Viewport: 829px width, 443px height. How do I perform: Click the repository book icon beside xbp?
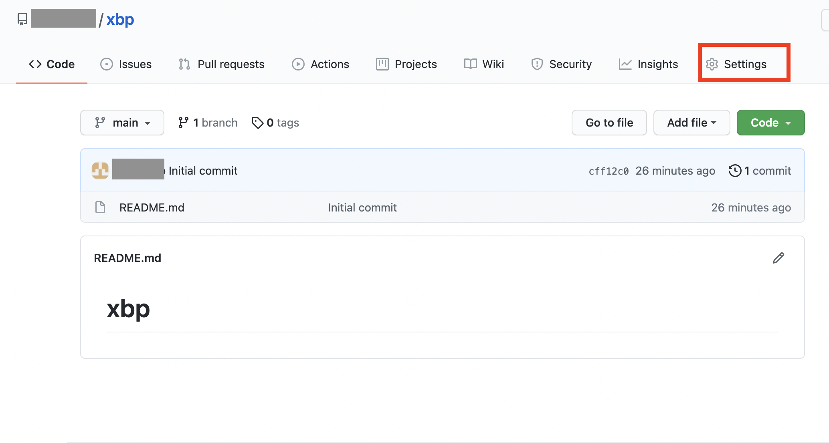[22, 19]
